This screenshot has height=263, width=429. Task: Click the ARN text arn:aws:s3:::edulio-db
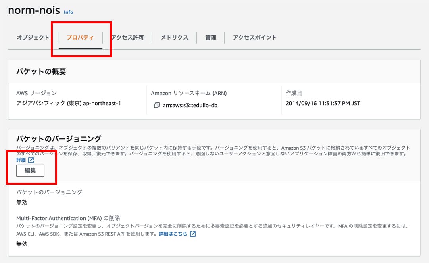190,106
